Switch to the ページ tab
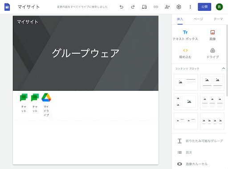Viewport: 228px width, 169px height. click(x=198, y=19)
